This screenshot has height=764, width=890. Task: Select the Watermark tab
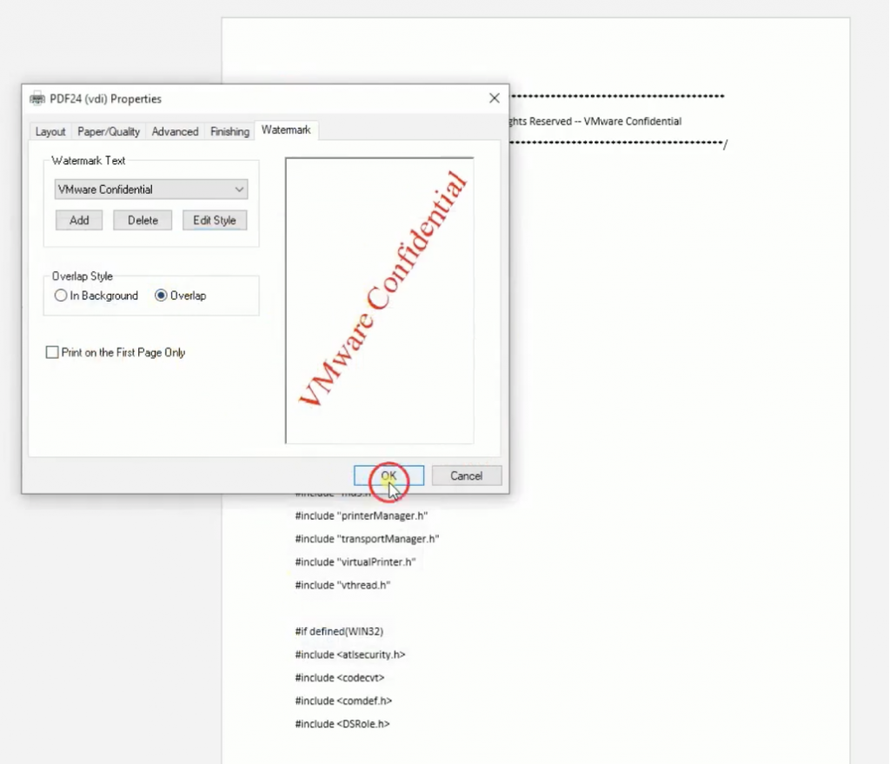286,130
